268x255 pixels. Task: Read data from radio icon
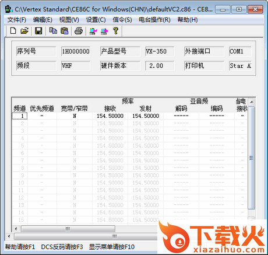93,31
